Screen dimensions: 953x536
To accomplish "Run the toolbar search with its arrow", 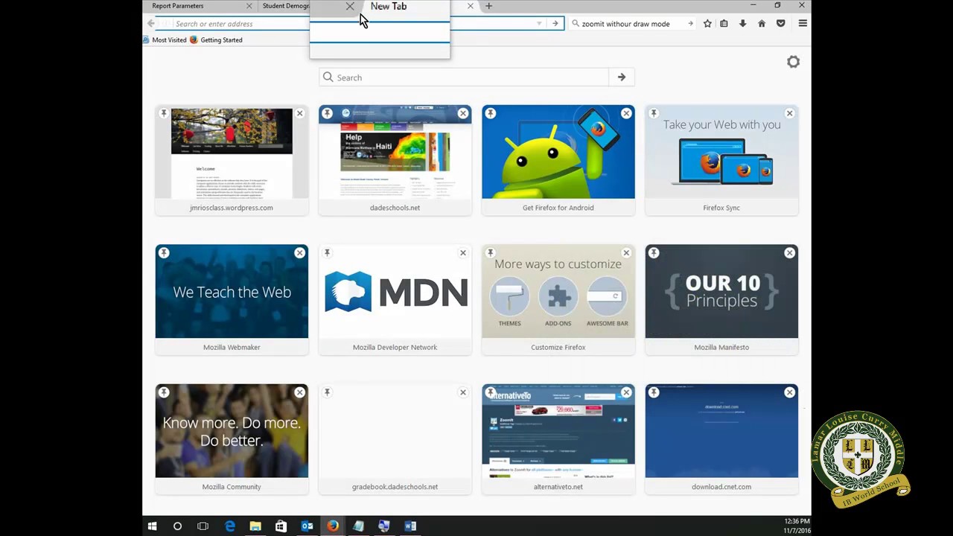I will (x=690, y=24).
